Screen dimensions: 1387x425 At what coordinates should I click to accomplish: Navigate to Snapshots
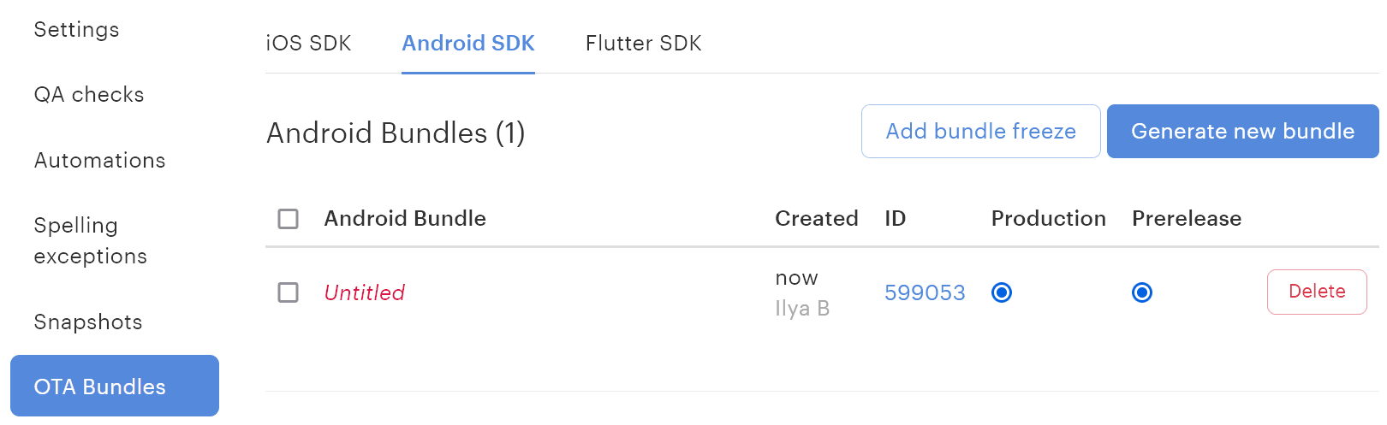click(88, 322)
